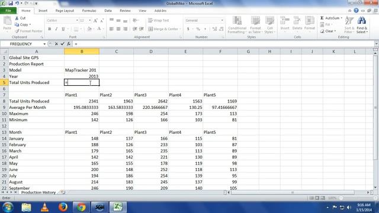Screen dimensions: 379x213
Task: Click Insert Worksheet tab icon
Action: point(63,192)
